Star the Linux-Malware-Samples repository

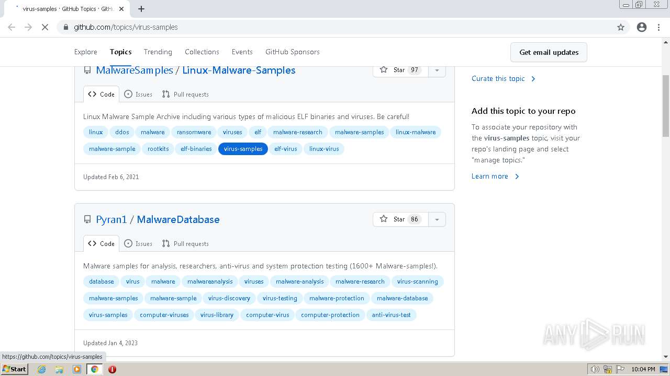click(400, 70)
